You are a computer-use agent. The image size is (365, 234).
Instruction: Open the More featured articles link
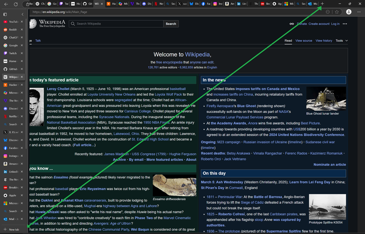(x=164, y=160)
